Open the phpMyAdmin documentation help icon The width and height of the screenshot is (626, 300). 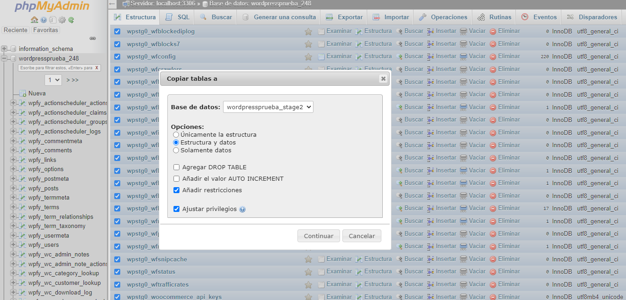(x=44, y=20)
